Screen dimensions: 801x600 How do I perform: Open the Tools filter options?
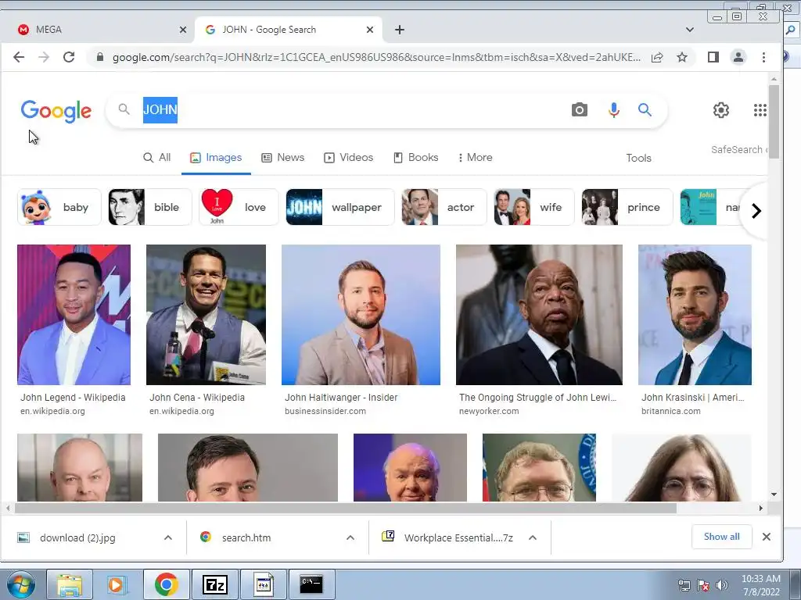638,158
